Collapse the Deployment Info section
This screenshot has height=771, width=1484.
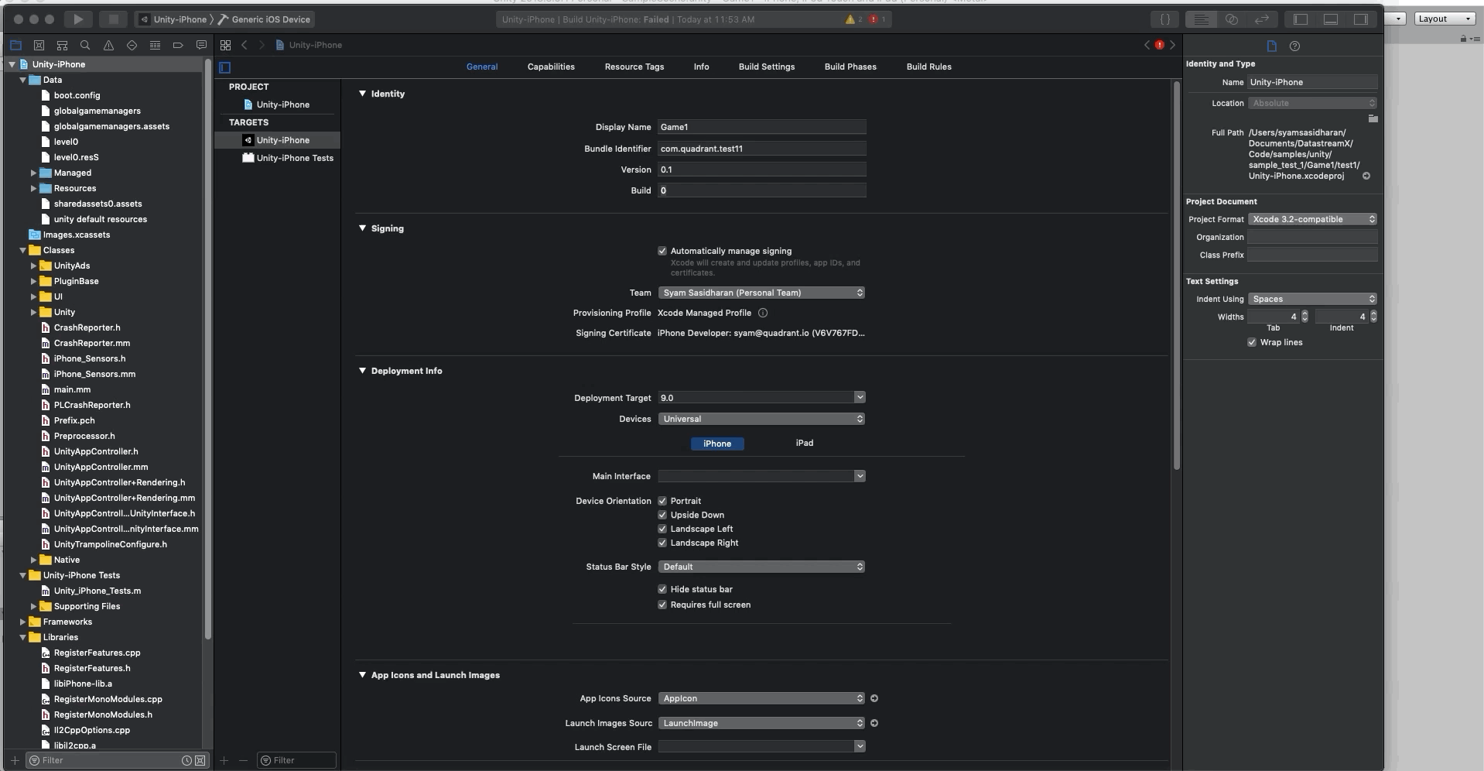[362, 371]
